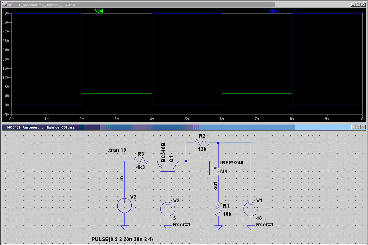Viewport: 368px width, 245px height.
Task: Click the M1 MOSFET symbol
Action: (x=214, y=168)
